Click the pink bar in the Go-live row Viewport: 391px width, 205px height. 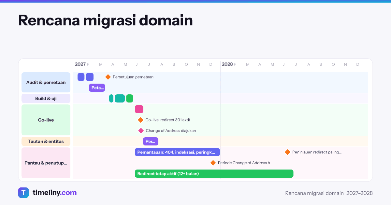[139, 109]
